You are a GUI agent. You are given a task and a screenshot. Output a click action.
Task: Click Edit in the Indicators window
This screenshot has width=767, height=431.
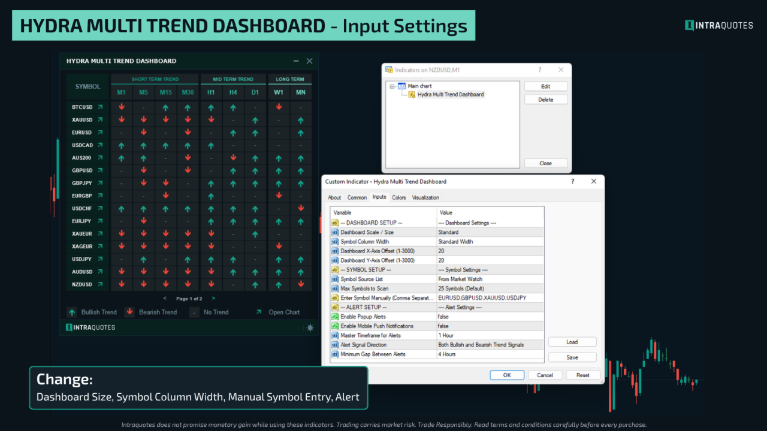pos(546,86)
